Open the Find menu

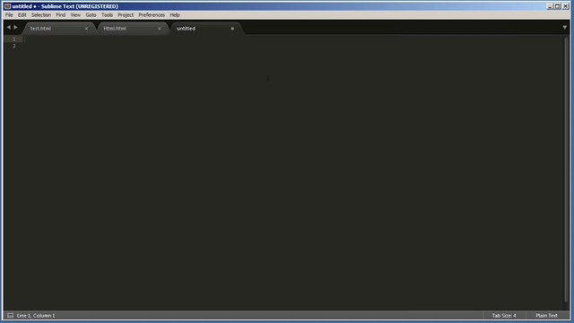click(x=60, y=15)
